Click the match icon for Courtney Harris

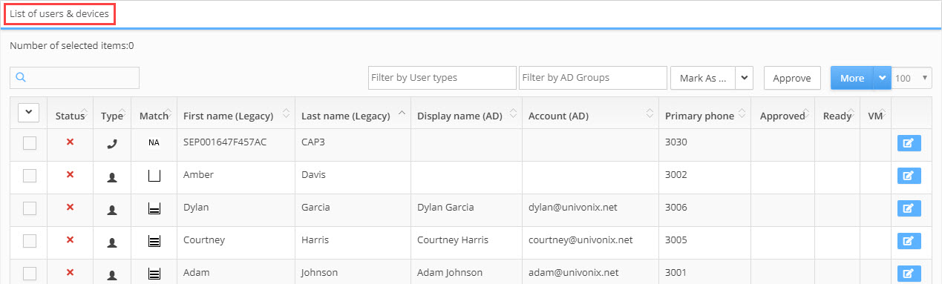click(154, 241)
